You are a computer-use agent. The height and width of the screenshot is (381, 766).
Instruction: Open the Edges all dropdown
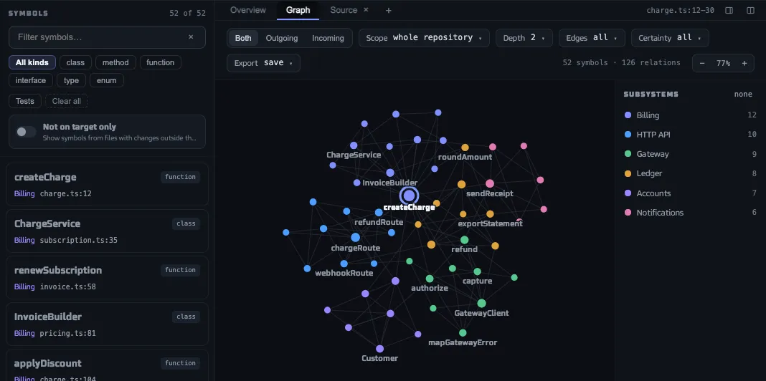[592, 38]
